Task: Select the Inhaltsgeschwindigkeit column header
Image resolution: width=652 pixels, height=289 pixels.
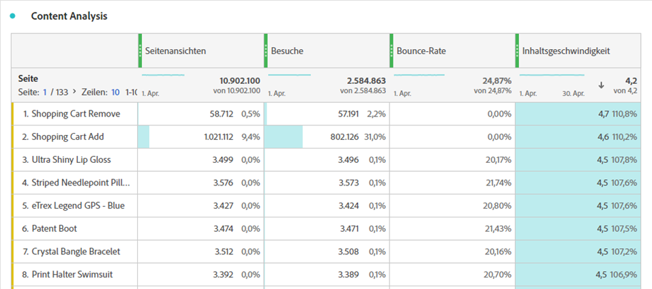Action: (x=566, y=51)
